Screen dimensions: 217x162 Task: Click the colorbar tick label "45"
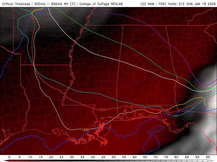point(103,157)
